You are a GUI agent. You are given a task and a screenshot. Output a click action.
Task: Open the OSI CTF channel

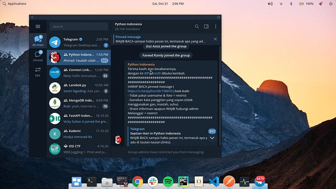[79, 149]
